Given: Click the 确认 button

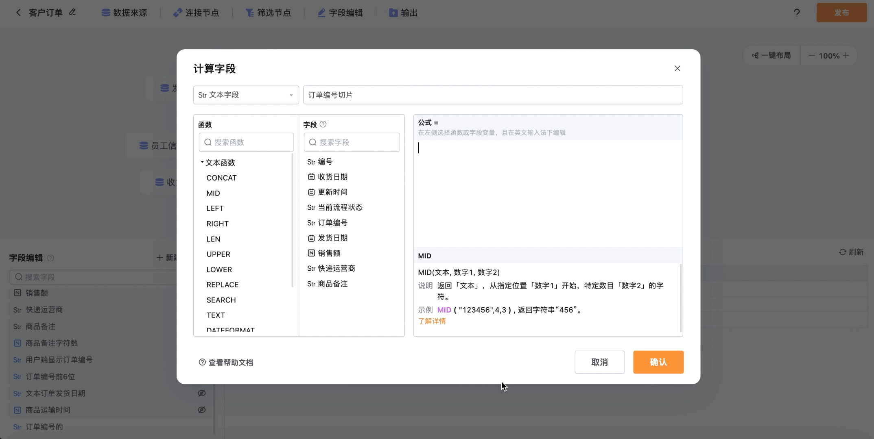Looking at the screenshot, I should coord(658,362).
